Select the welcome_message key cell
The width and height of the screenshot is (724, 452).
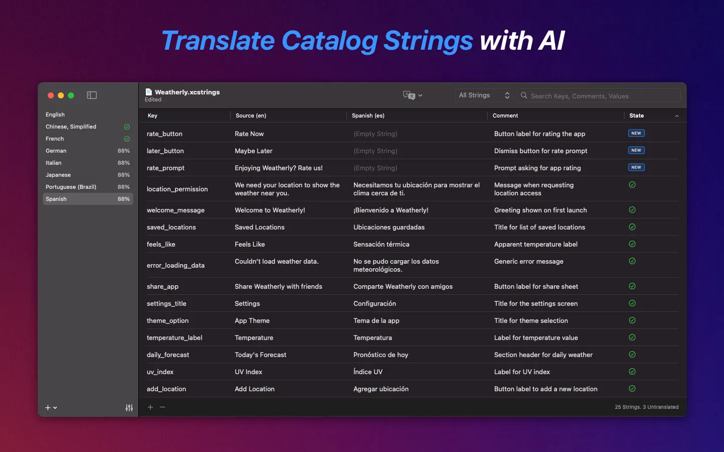tap(175, 210)
